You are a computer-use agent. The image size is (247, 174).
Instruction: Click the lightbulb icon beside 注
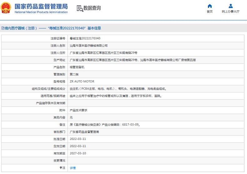[61, 168]
